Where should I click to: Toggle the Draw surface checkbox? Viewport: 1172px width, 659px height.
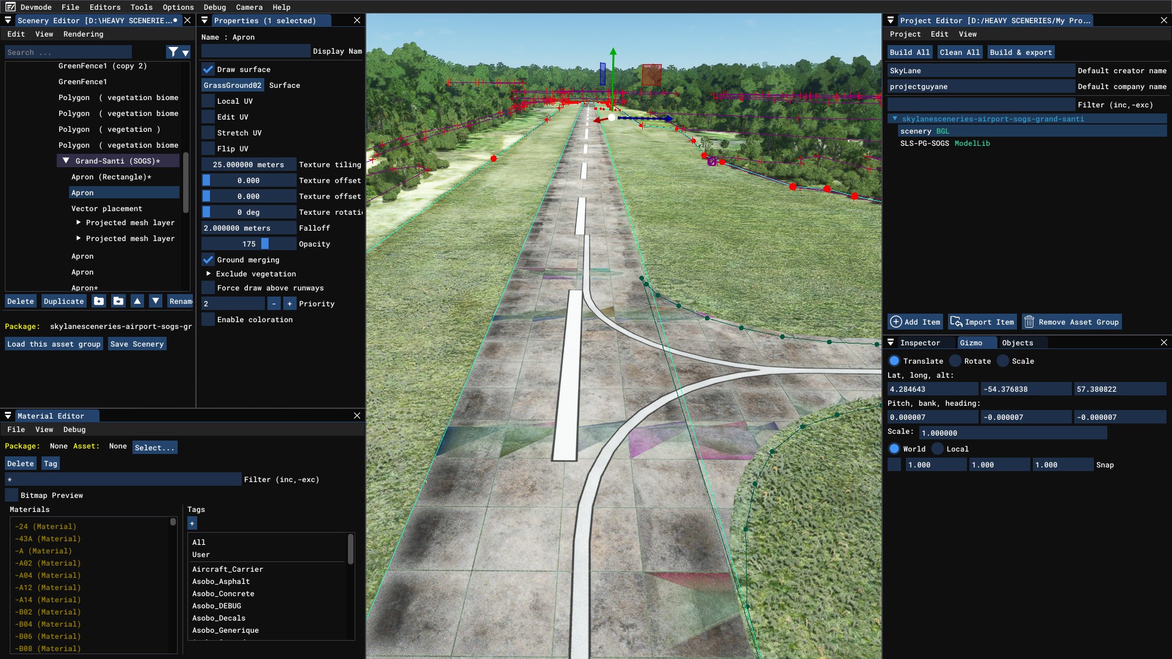208,69
